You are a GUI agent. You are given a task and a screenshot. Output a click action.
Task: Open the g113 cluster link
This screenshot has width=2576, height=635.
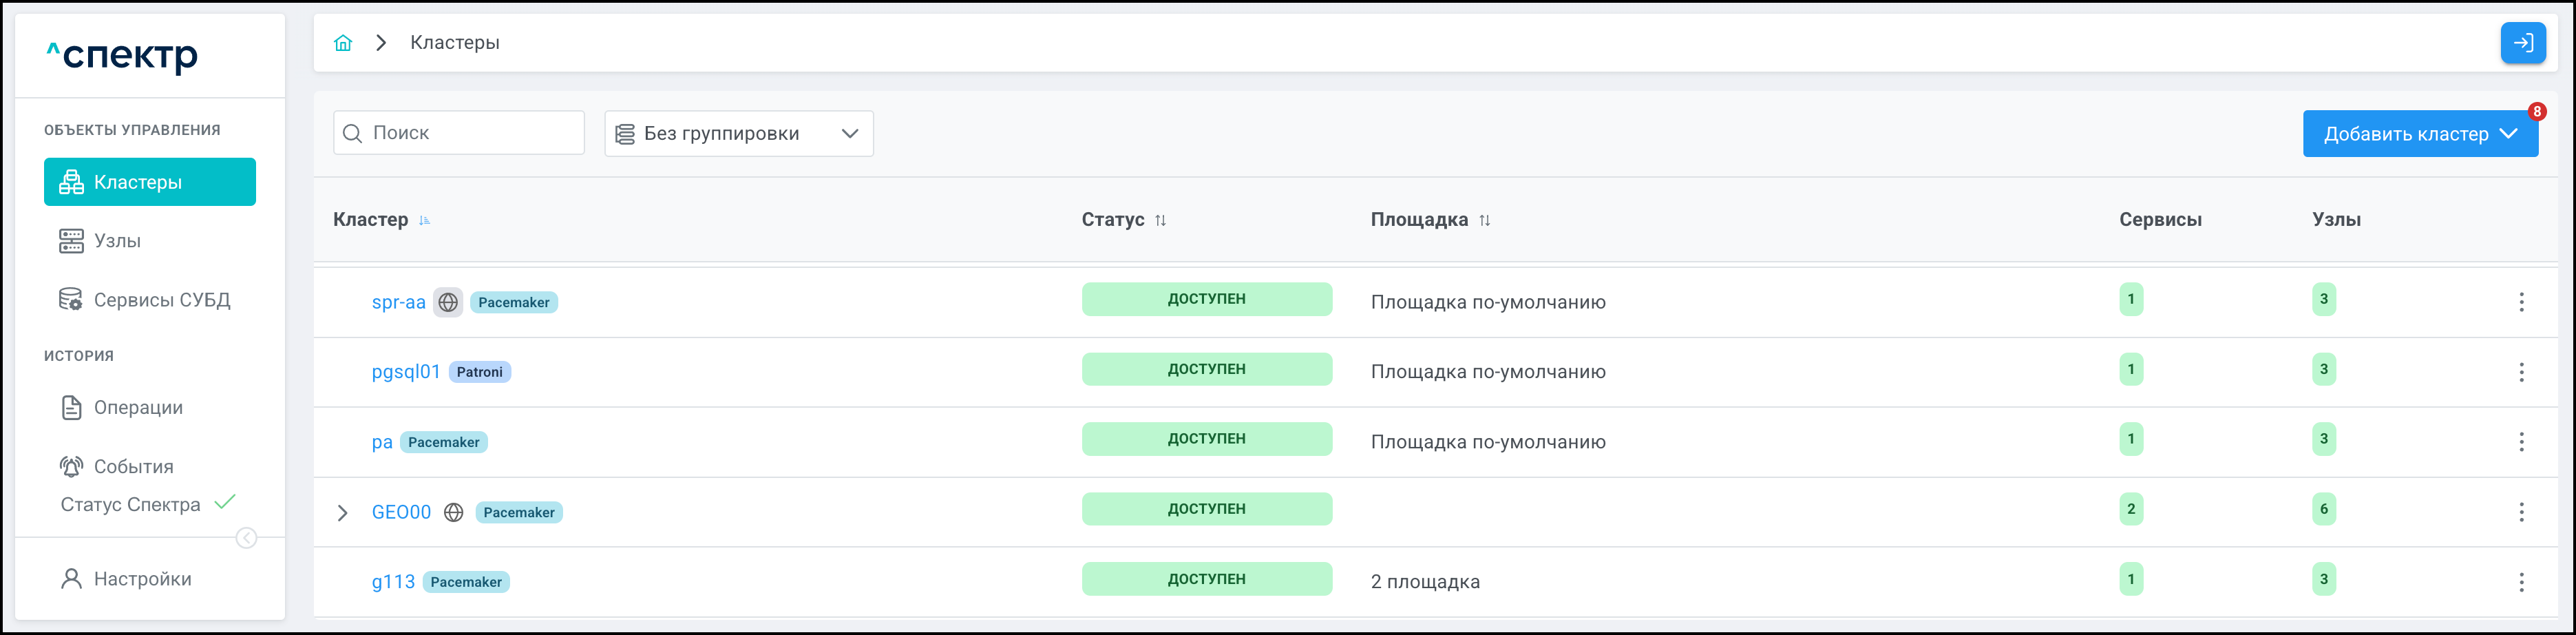click(x=392, y=582)
